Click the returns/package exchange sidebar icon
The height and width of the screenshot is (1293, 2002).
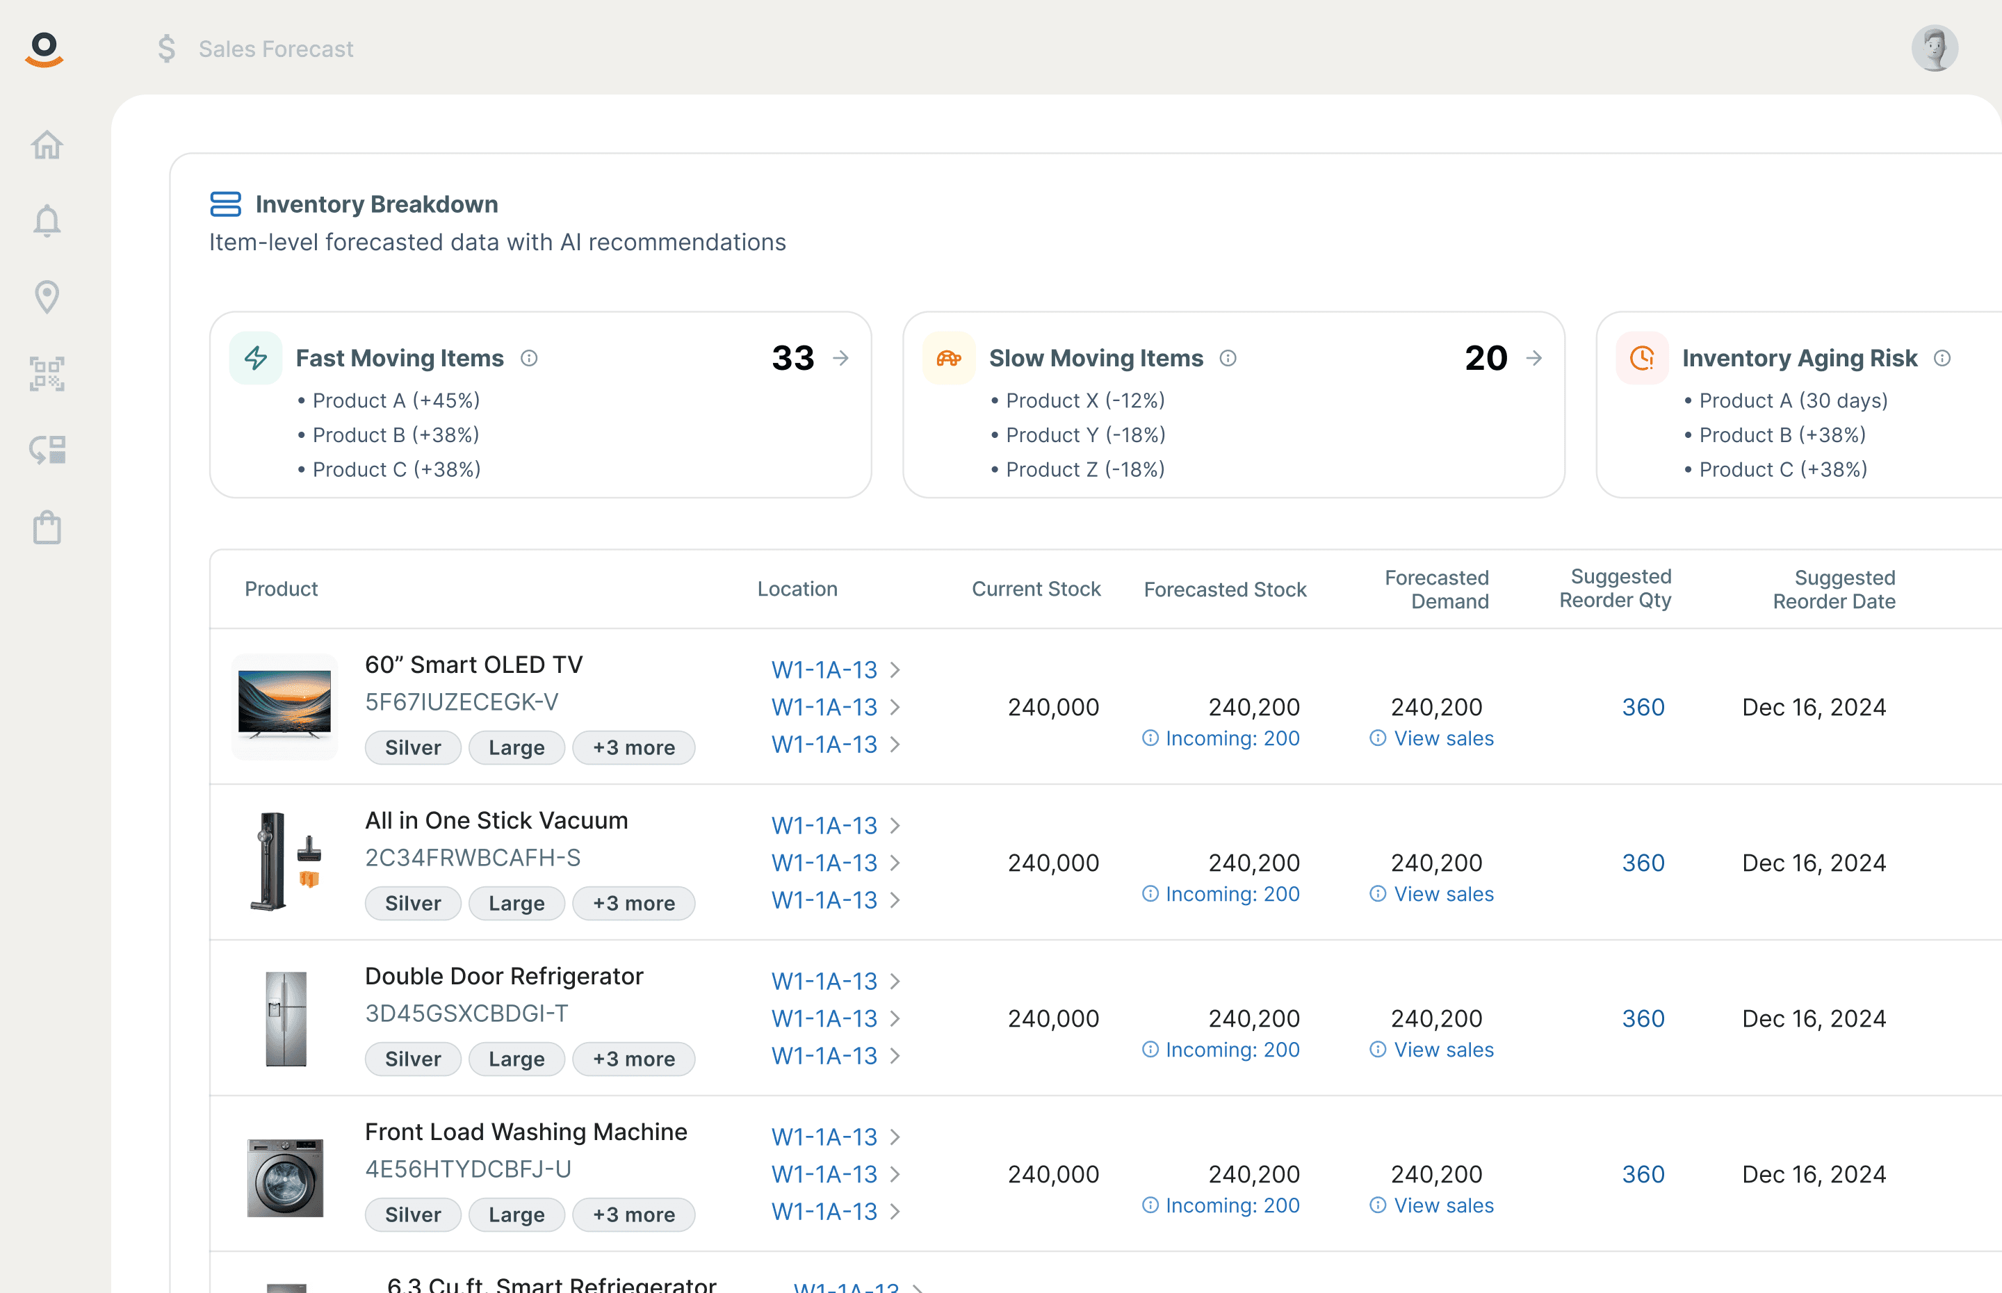47,450
